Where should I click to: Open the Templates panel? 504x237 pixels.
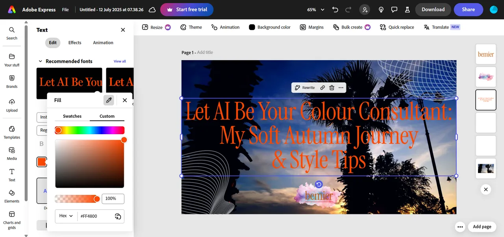coord(12,132)
